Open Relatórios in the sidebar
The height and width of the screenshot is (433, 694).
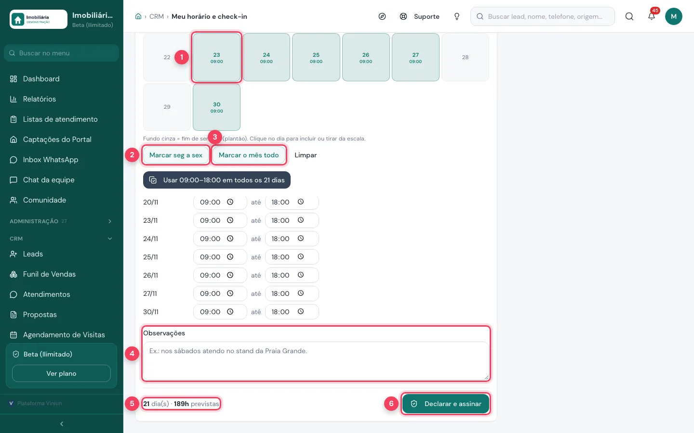click(62, 99)
